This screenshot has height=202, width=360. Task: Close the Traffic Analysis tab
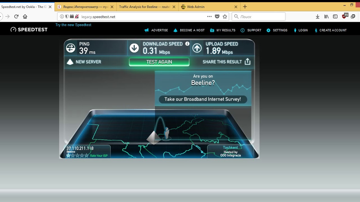(x=174, y=7)
